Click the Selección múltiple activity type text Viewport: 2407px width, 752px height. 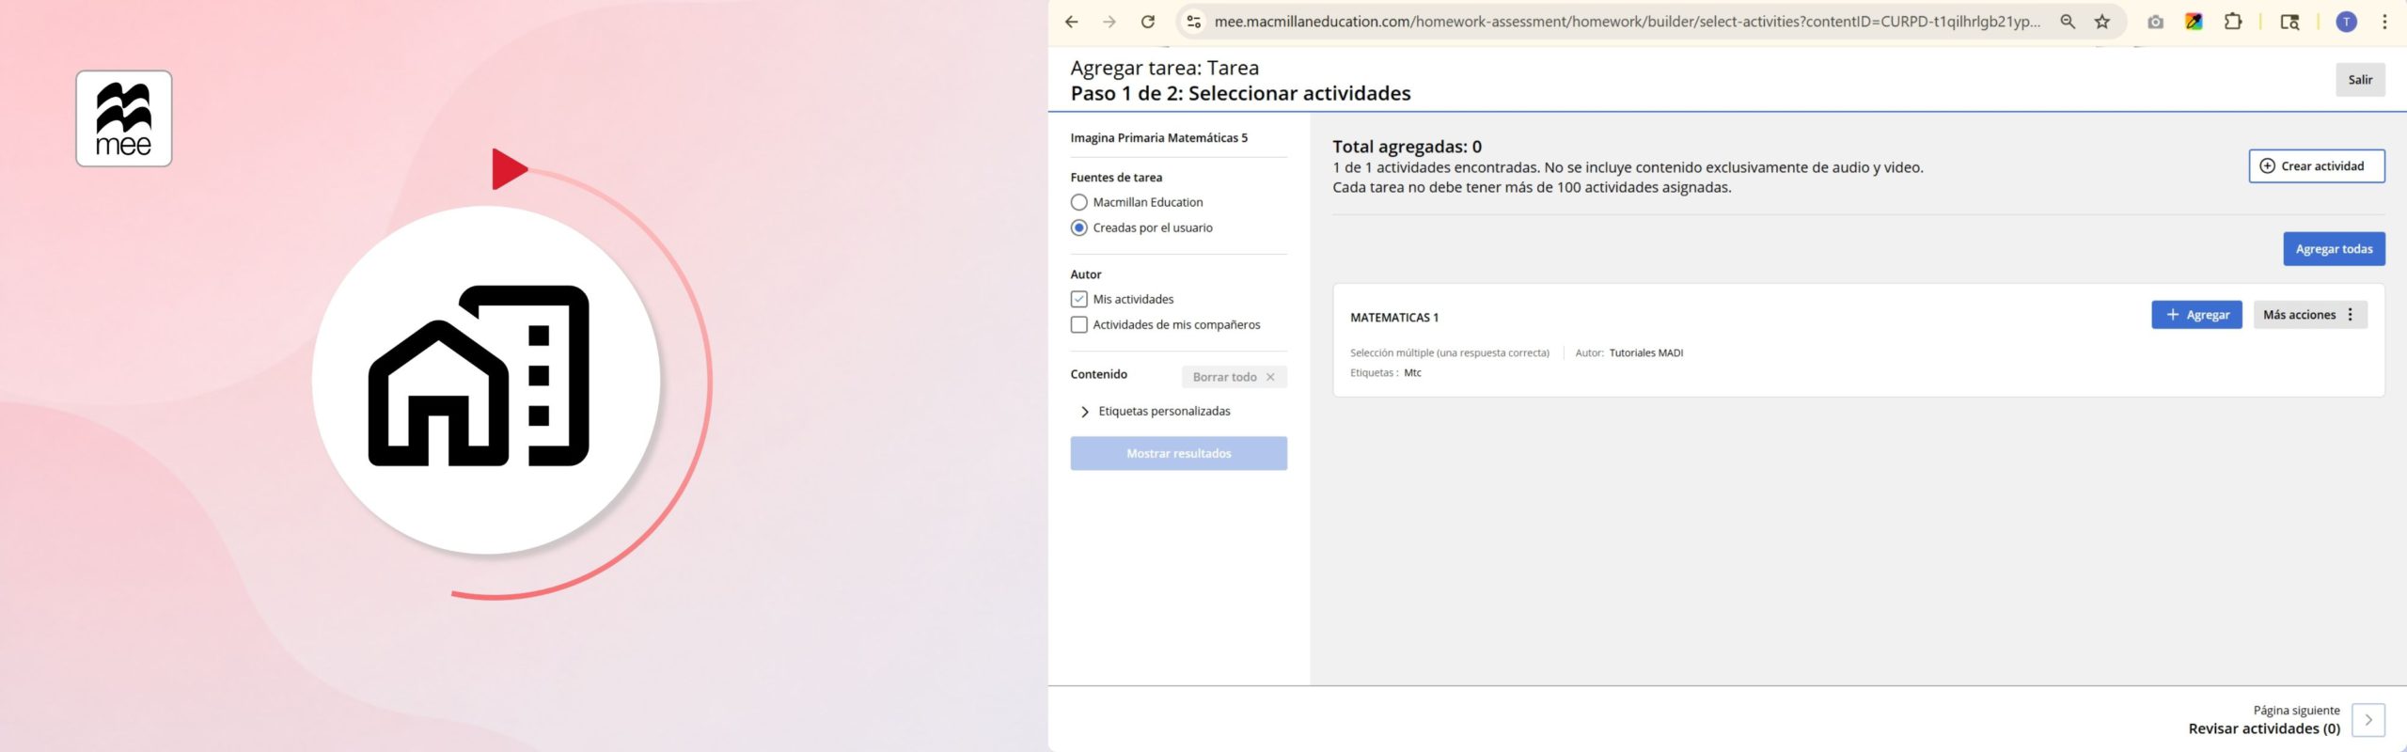[x=1450, y=353]
